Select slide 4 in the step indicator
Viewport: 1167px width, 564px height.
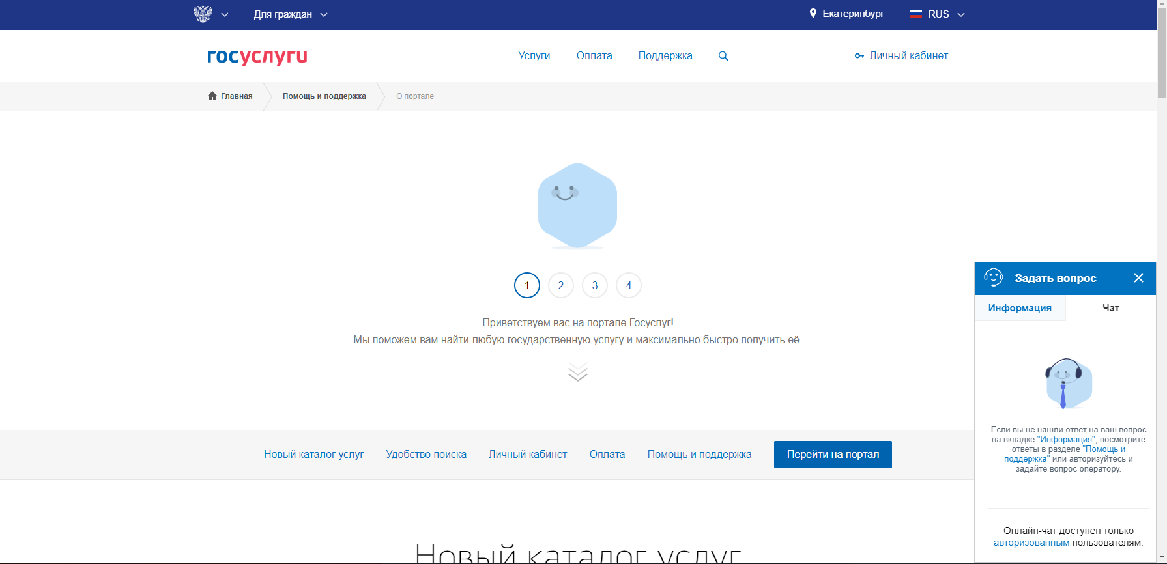(628, 285)
